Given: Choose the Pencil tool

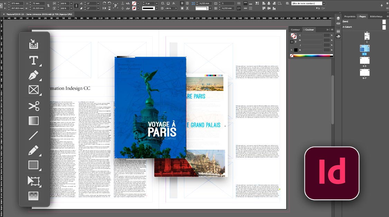Looking at the screenshot, I should click(x=34, y=150).
